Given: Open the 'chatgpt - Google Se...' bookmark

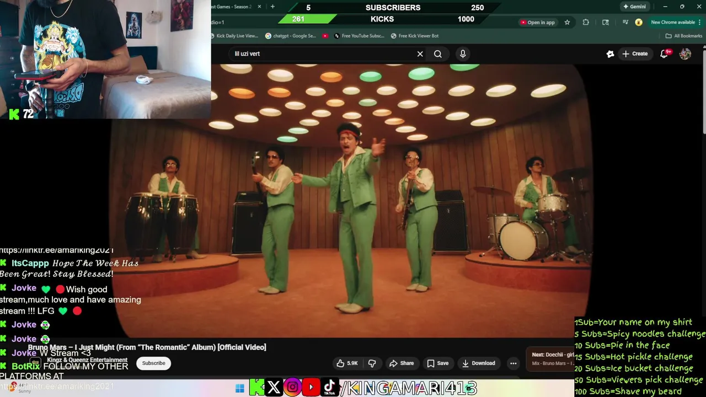Looking at the screenshot, I should pos(290,36).
